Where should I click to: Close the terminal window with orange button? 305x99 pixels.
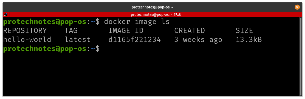click(x=297, y=7)
